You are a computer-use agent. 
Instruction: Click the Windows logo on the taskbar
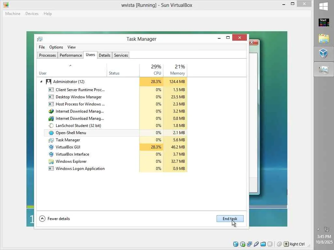[x=324, y=7]
